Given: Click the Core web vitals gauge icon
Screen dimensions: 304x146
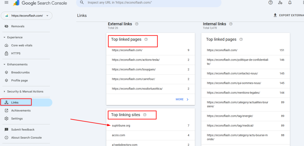Looking at the screenshot, I should [7, 46].
